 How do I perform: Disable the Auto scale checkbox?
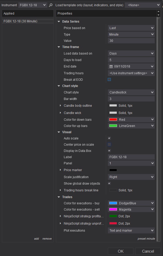point(109,138)
